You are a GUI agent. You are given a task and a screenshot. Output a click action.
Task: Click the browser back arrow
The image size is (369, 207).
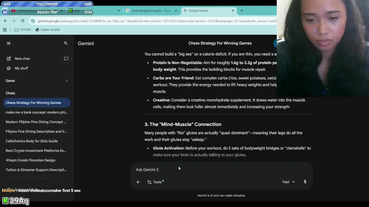tap(5, 21)
